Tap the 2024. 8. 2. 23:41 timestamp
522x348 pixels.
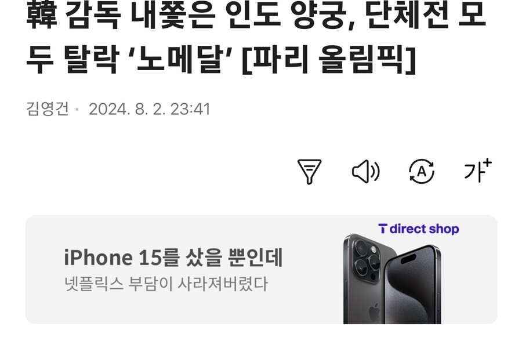click(150, 109)
